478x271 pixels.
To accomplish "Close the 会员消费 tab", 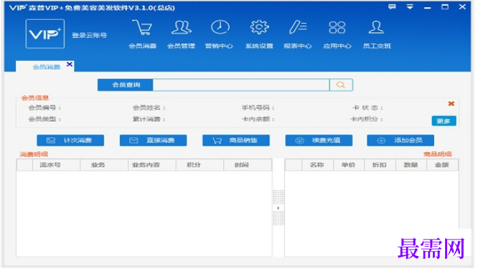I will click(x=70, y=65).
